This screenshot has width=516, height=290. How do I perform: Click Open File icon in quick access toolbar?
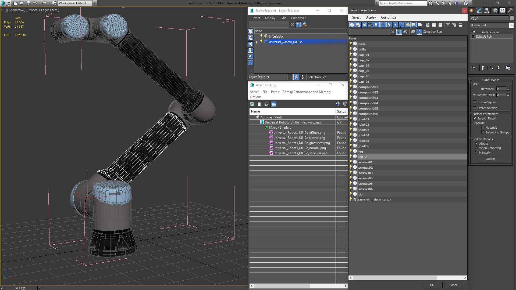tap(22, 3)
